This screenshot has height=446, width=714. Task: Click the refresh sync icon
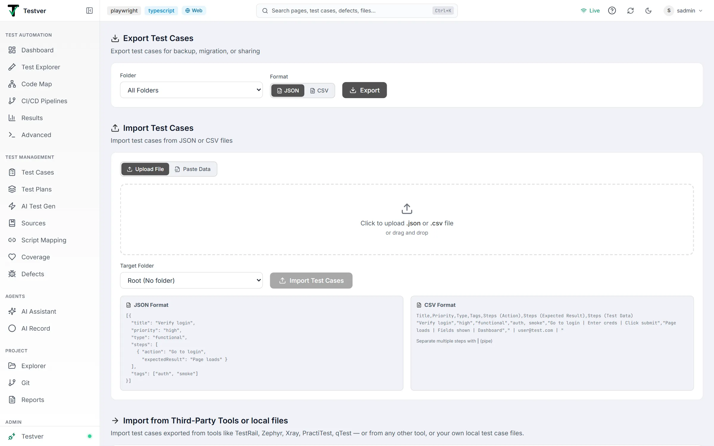tap(630, 11)
